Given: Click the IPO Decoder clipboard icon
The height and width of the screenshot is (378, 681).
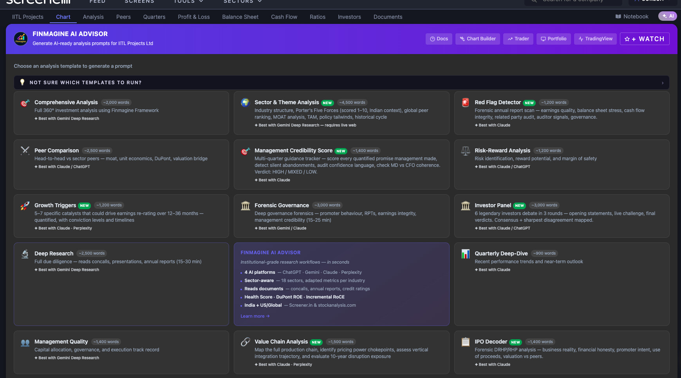Looking at the screenshot, I should (466, 342).
